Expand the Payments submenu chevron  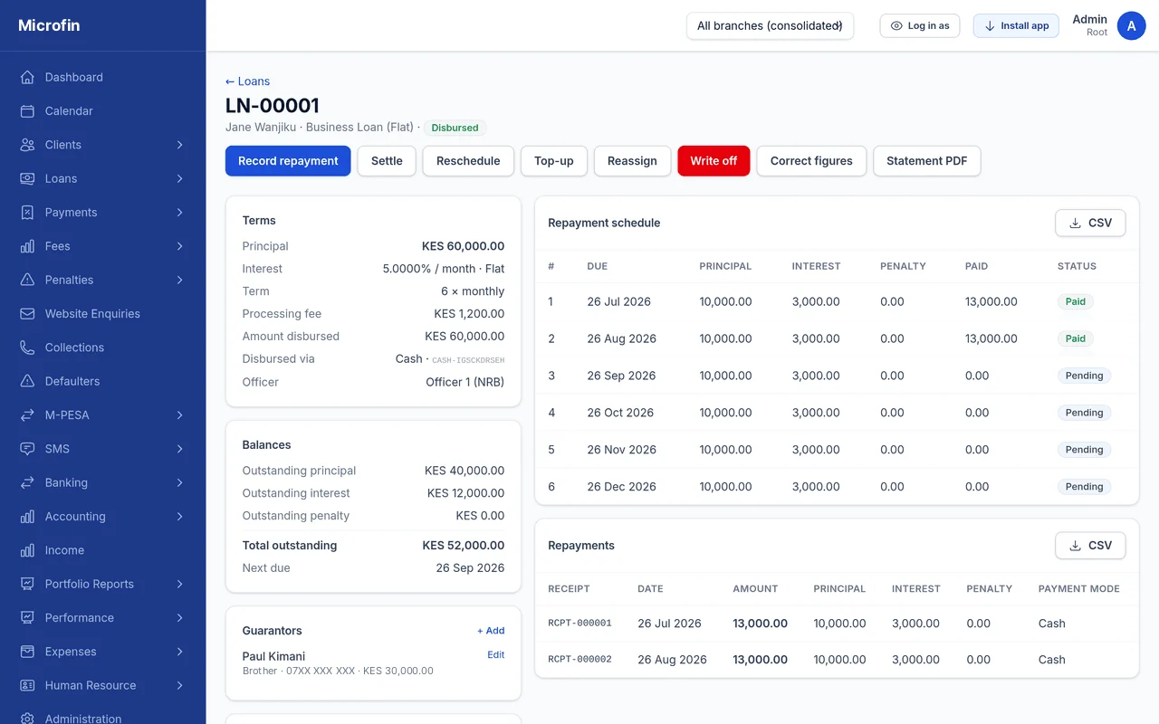pyautogui.click(x=179, y=213)
